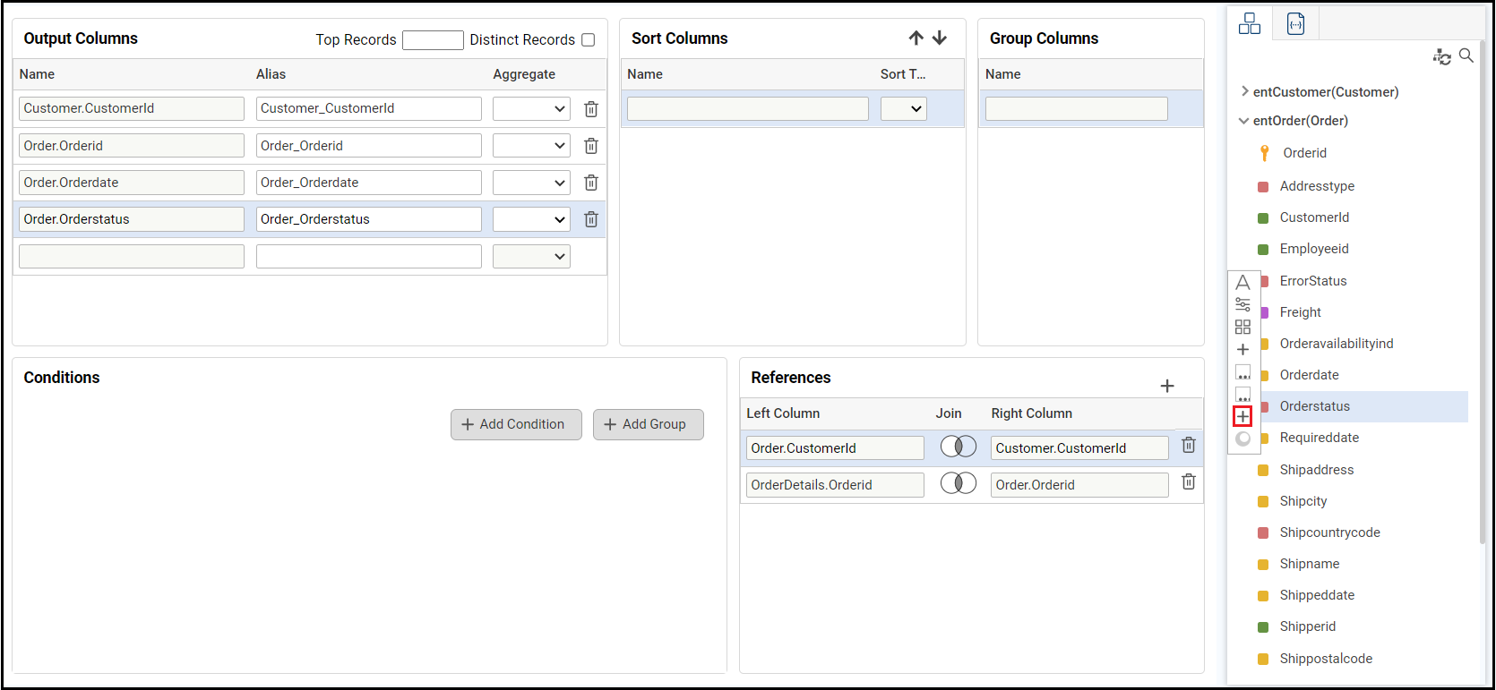Switch to the entities diagram tab
The image size is (1496, 690).
tap(1249, 23)
